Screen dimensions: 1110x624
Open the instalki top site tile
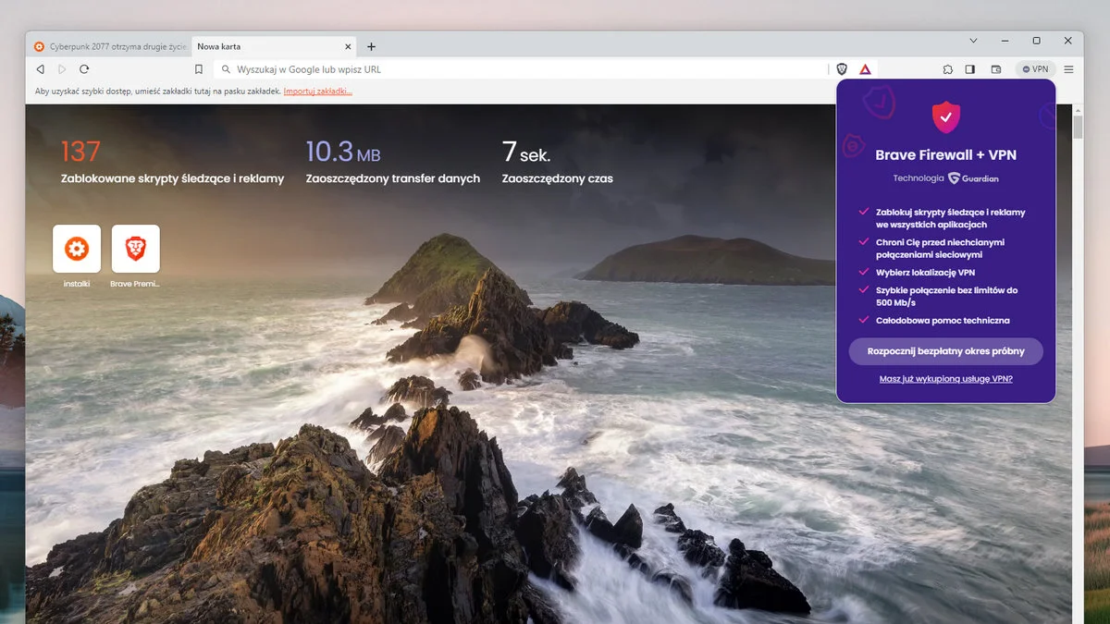tap(77, 250)
